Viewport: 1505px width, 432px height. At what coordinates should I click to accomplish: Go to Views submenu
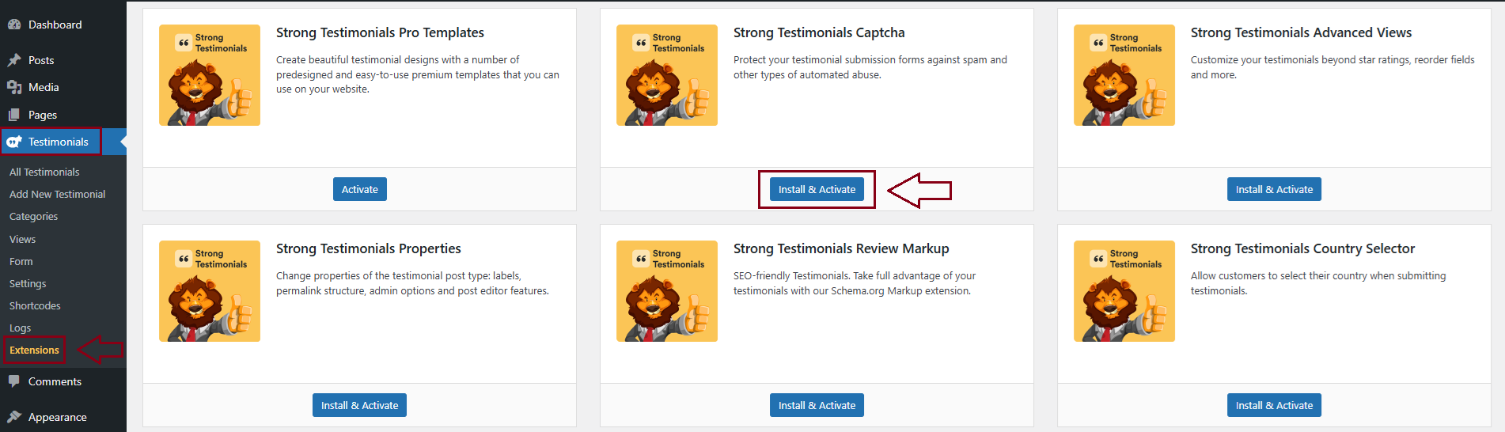click(22, 239)
